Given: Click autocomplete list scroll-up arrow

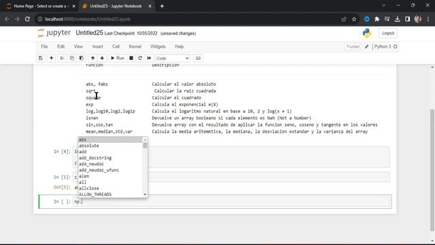Looking at the screenshot, I should click(x=145, y=140).
